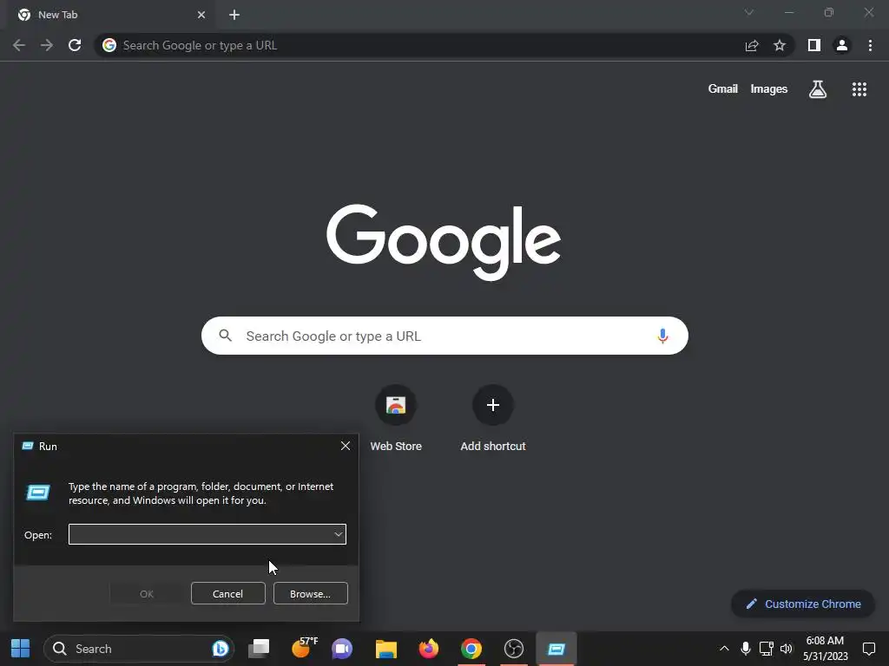This screenshot has width=889, height=666.
Task: Open the Windows Start menu
Action: click(21, 649)
